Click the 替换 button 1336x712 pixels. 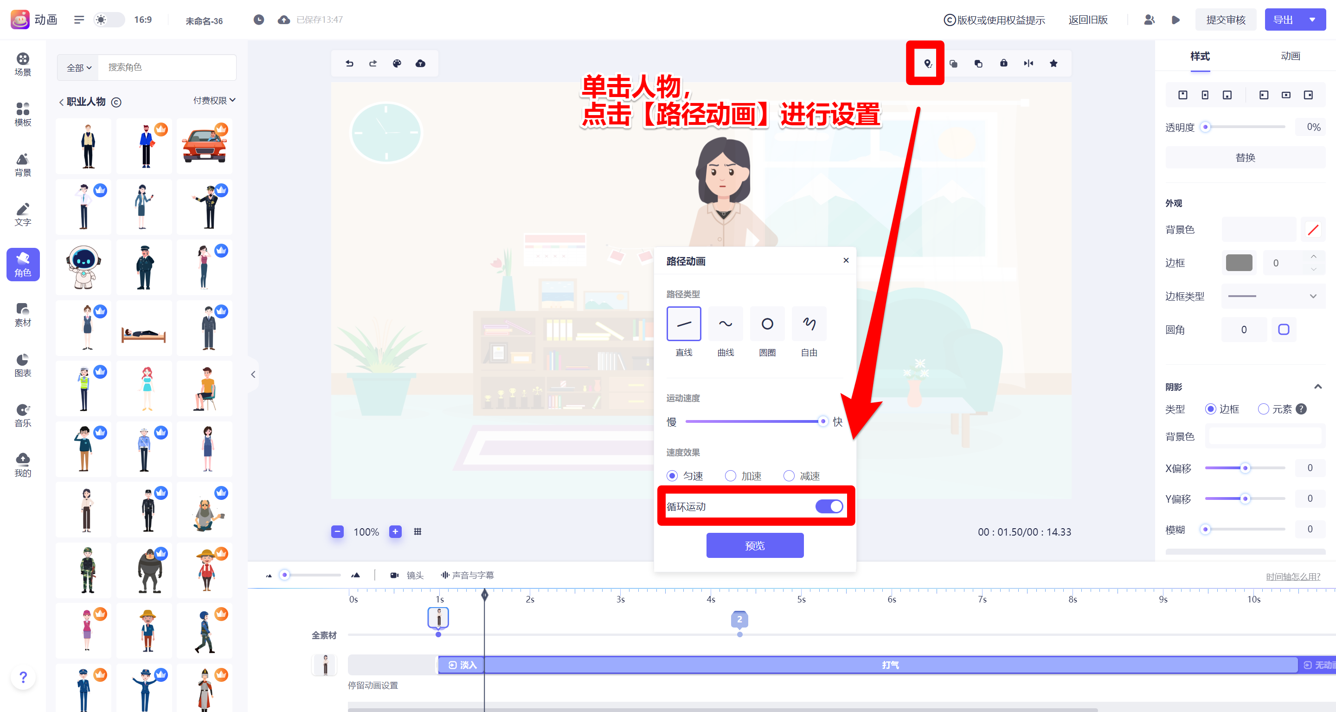click(x=1245, y=157)
